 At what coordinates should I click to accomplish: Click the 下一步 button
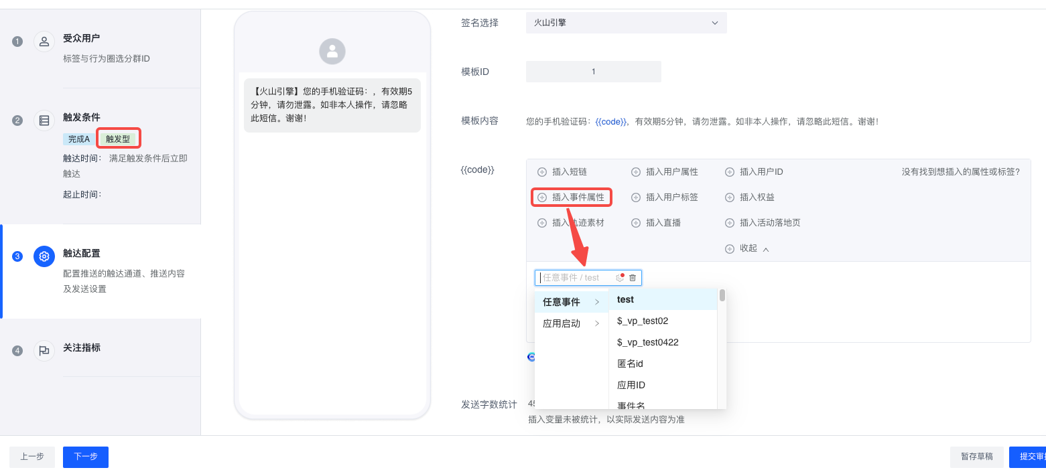(x=86, y=457)
